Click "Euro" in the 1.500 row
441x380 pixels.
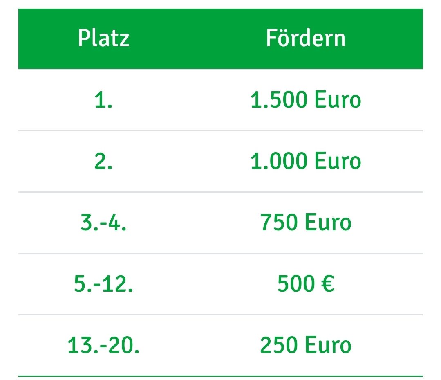click(338, 100)
